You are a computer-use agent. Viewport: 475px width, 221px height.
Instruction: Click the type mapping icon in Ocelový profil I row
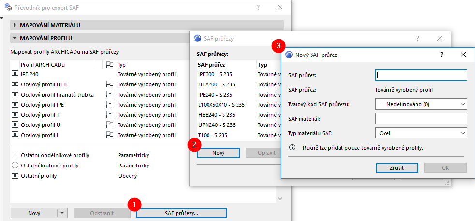pyautogui.click(x=110, y=135)
